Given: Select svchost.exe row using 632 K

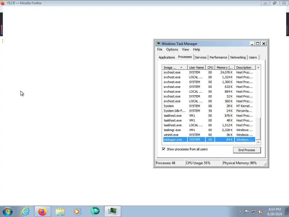Looking at the screenshot, I should pyautogui.click(x=209, y=87).
